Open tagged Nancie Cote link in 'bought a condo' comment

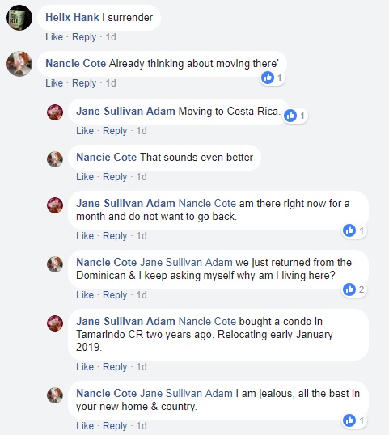[207, 321]
